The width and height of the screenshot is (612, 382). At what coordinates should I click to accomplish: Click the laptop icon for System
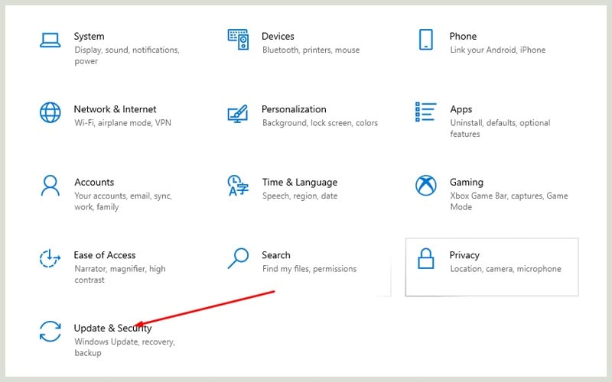tap(50, 40)
